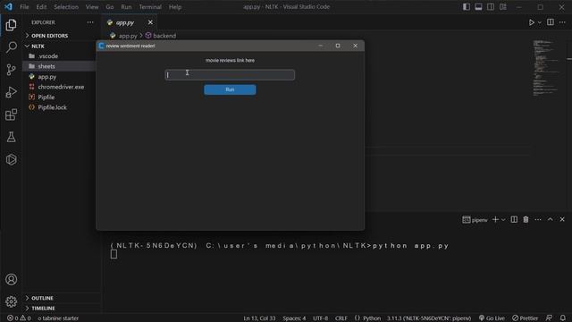Open run options dropdown beside play icon
The width and height of the screenshot is (572, 322).
[x=540, y=22]
